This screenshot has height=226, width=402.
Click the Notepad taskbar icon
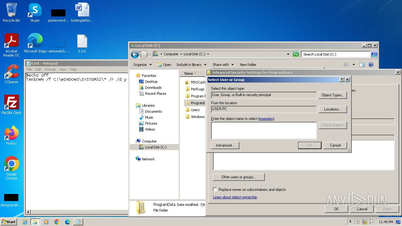(78, 222)
